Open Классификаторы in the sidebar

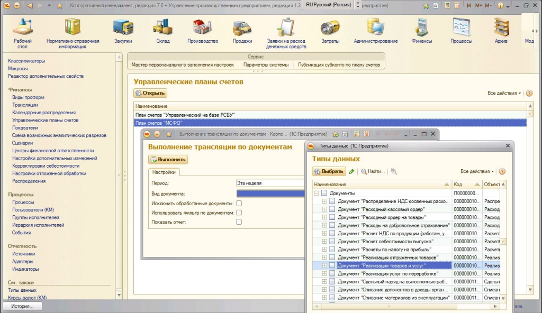coord(26,61)
